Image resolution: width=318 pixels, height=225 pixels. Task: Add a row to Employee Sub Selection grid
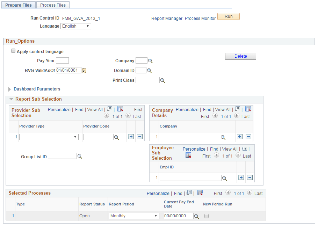click(x=241, y=177)
